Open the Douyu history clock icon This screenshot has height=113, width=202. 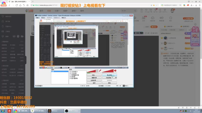pyautogui.click(x=142, y=10)
